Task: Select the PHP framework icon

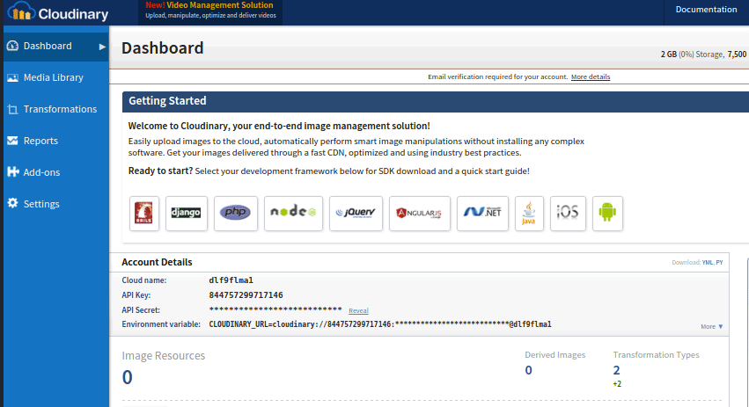Action: [236, 214]
